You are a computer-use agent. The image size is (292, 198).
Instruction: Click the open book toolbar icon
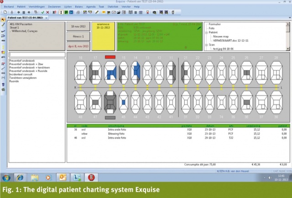point(130,12)
